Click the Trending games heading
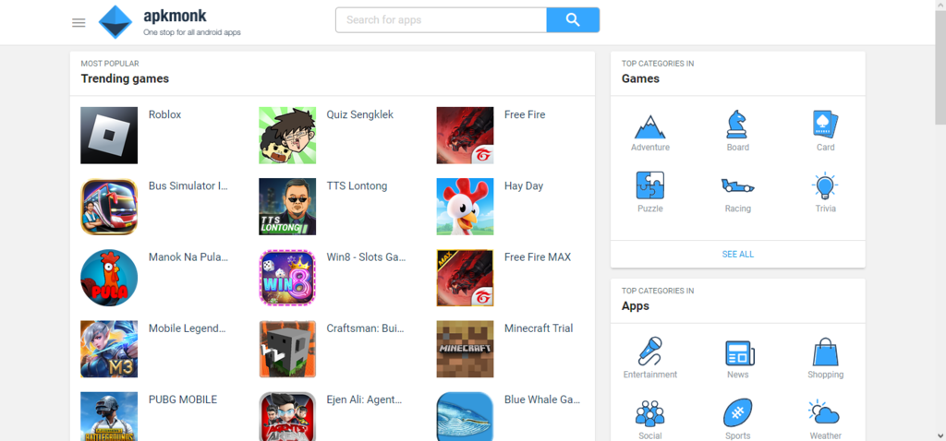The height and width of the screenshot is (441, 946). click(x=125, y=78)
